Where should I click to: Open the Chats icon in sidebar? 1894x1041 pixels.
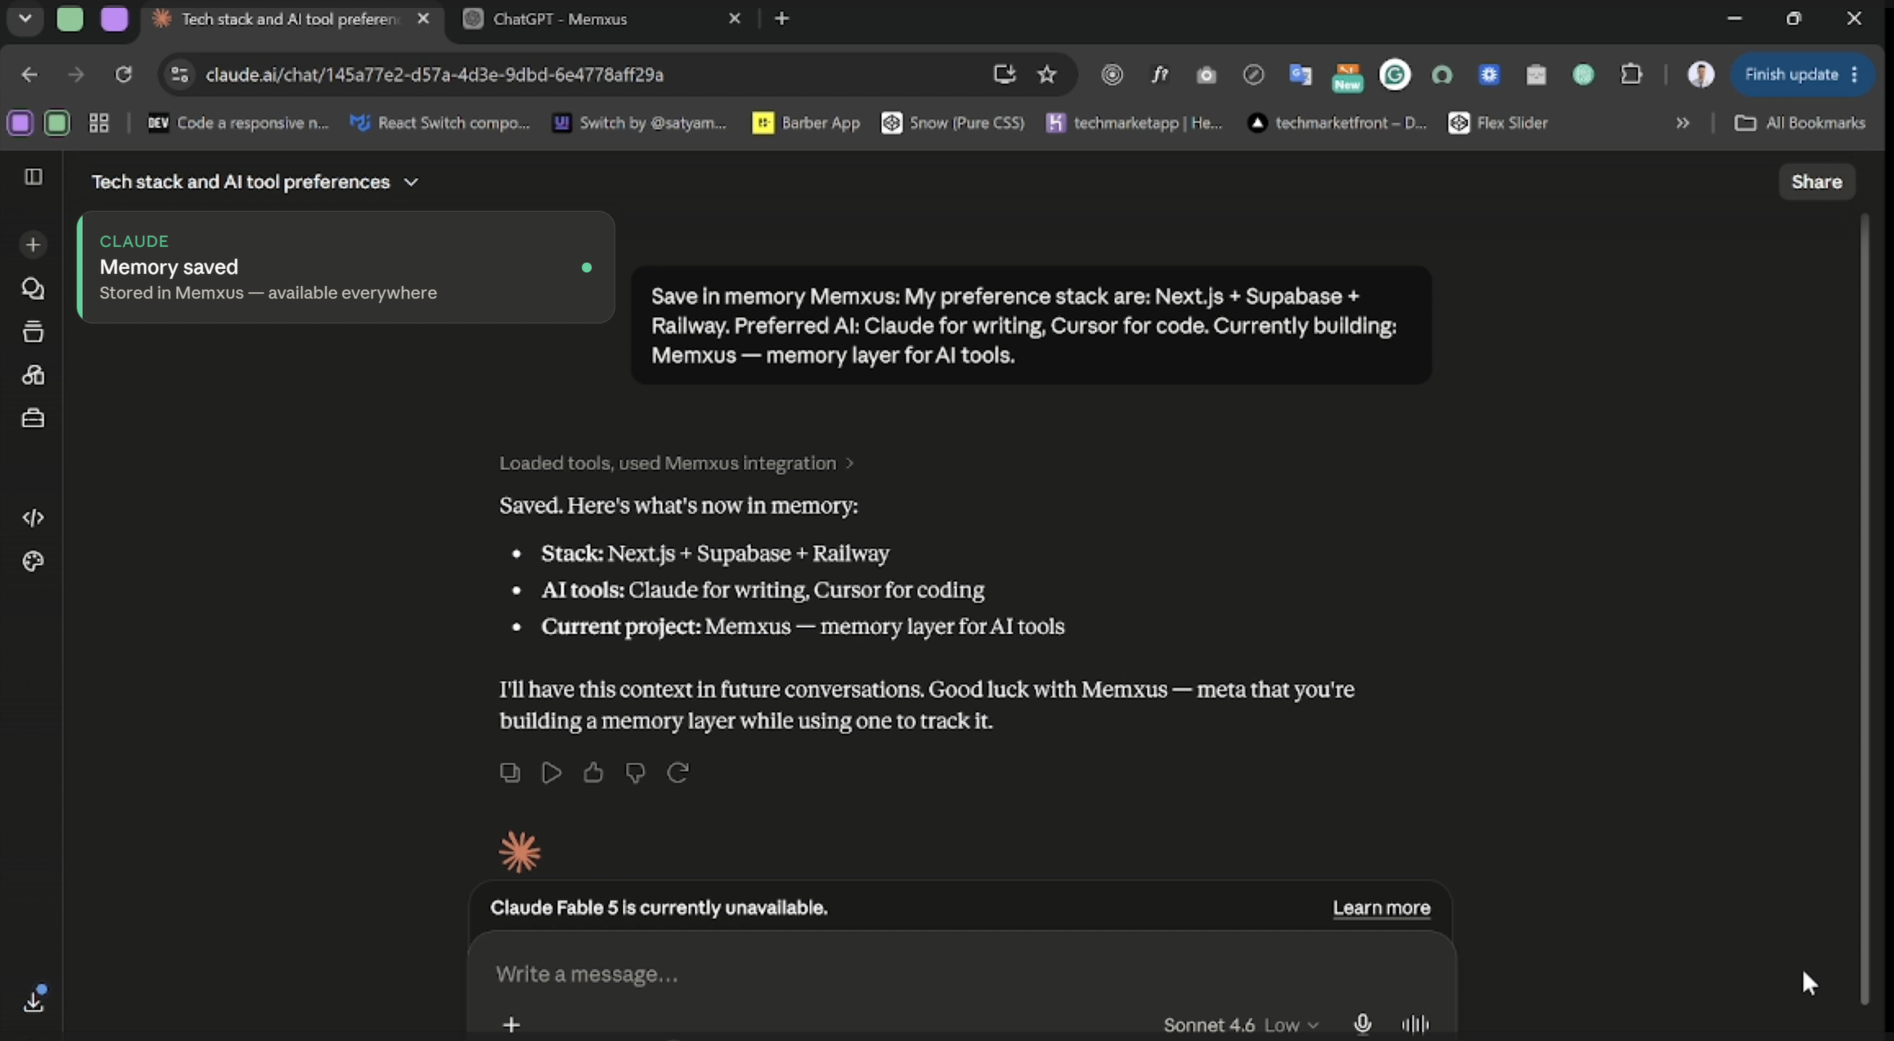click(x=33, y=288)
